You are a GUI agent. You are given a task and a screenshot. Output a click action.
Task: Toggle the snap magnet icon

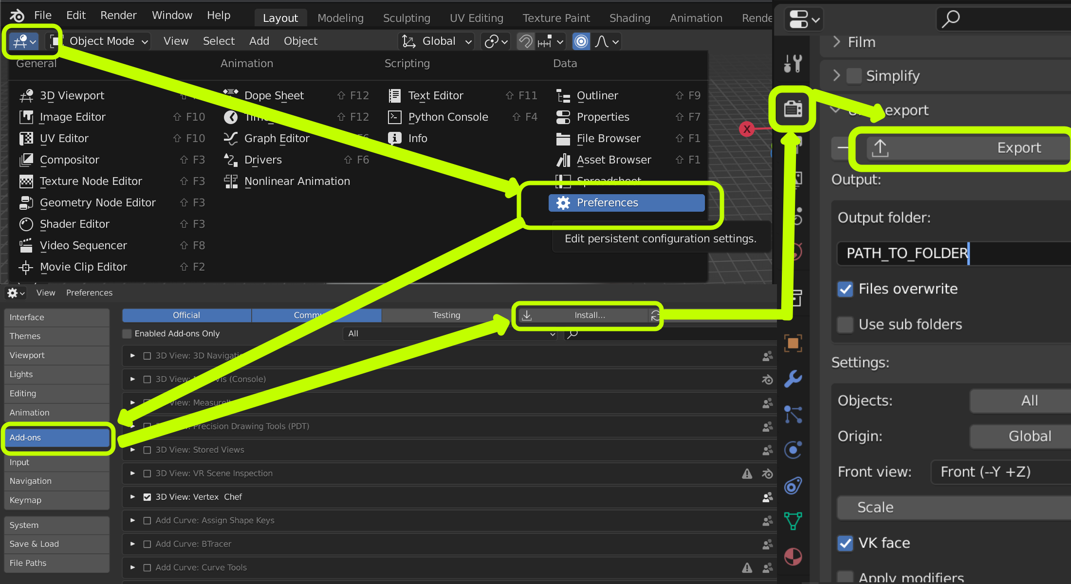point(525,41)
